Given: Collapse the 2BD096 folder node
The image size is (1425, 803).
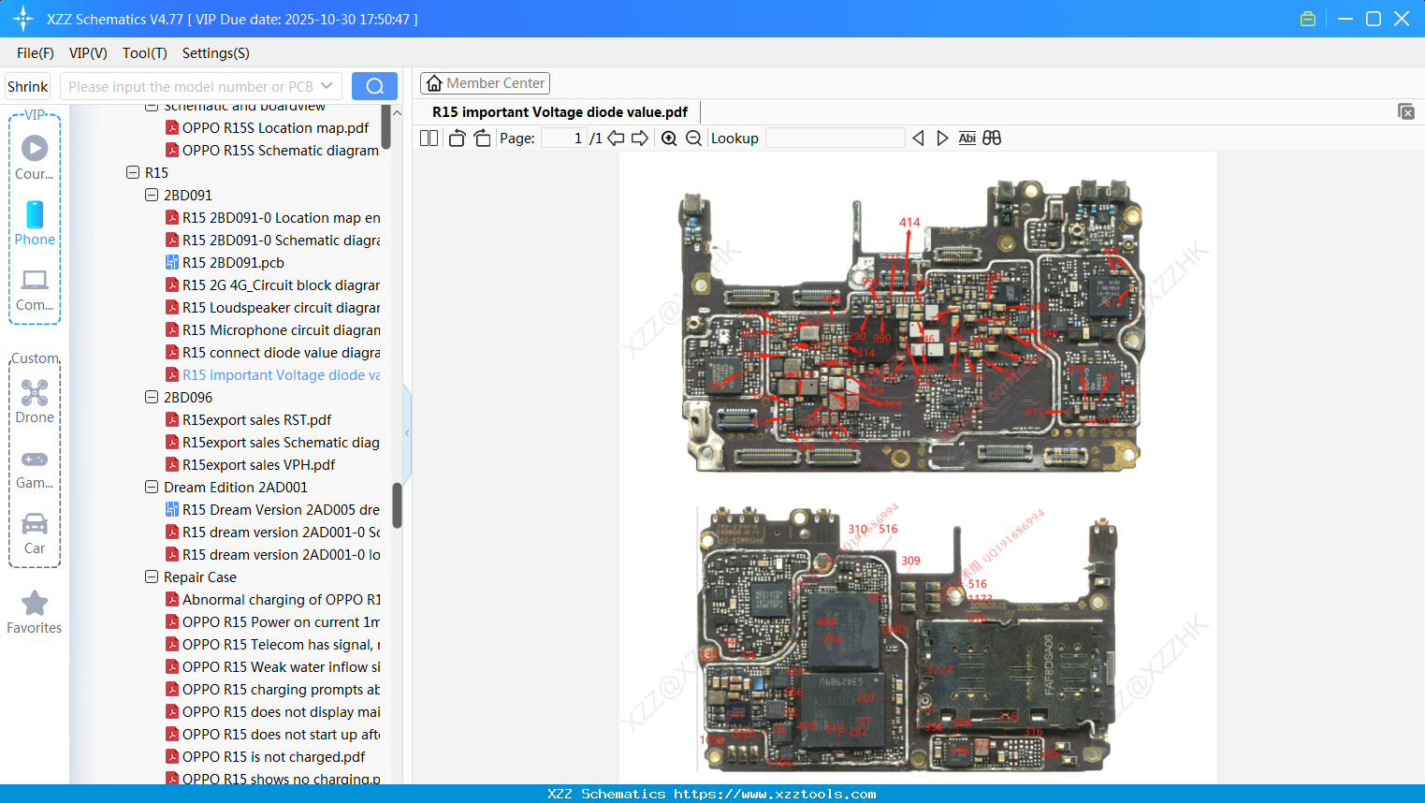Looking at the screenshot, I should coord(152,398).
